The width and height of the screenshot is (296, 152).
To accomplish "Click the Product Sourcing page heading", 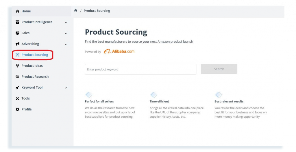I will 116,32.
